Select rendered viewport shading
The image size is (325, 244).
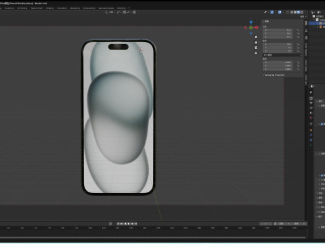[302, 12]
